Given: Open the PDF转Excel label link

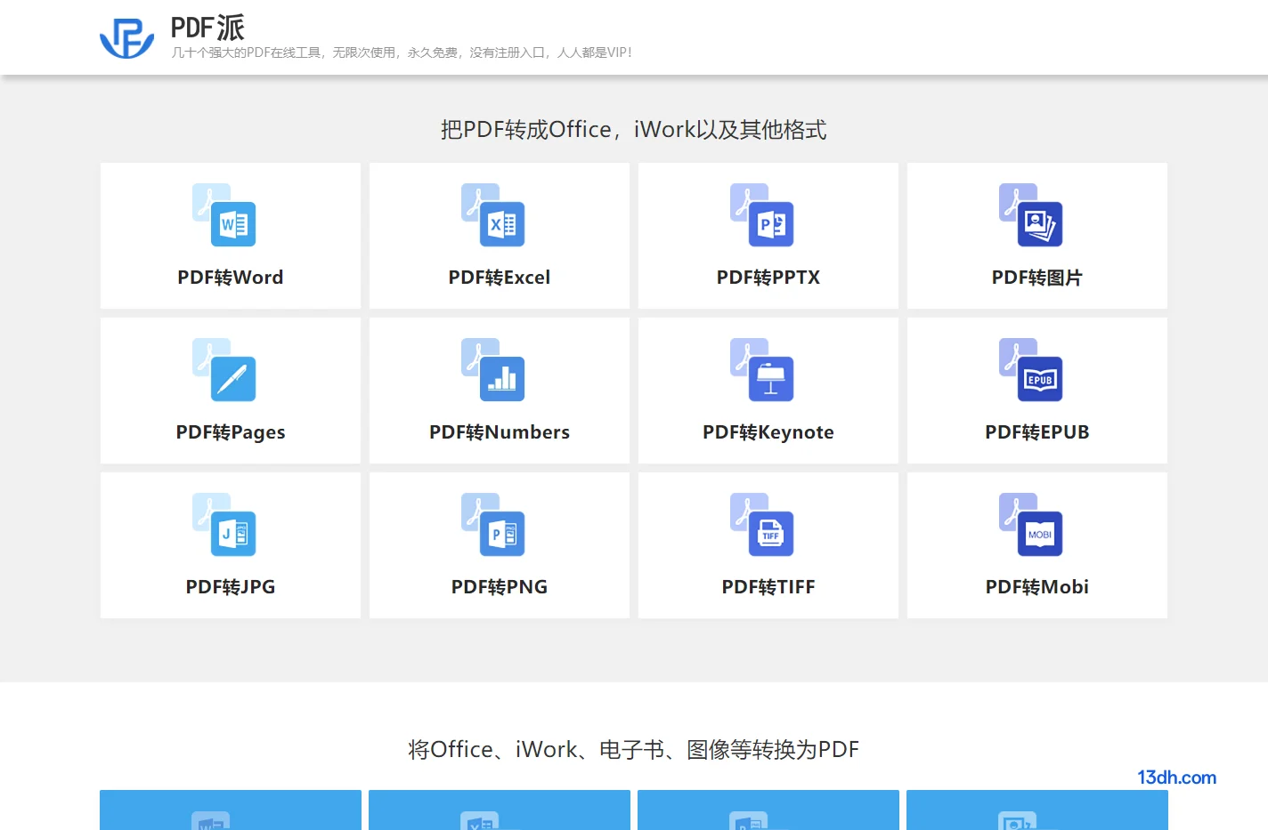Looking at the screenshot, I should (500, 278).
